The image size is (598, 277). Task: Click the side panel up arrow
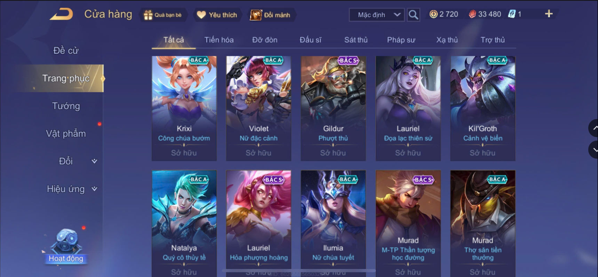point(594,128)
